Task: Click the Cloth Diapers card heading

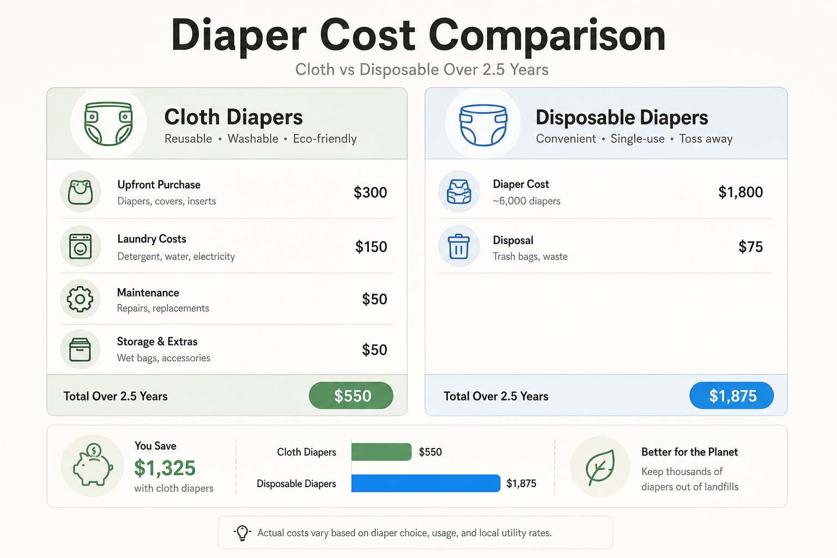Action: tap(233, 117)
